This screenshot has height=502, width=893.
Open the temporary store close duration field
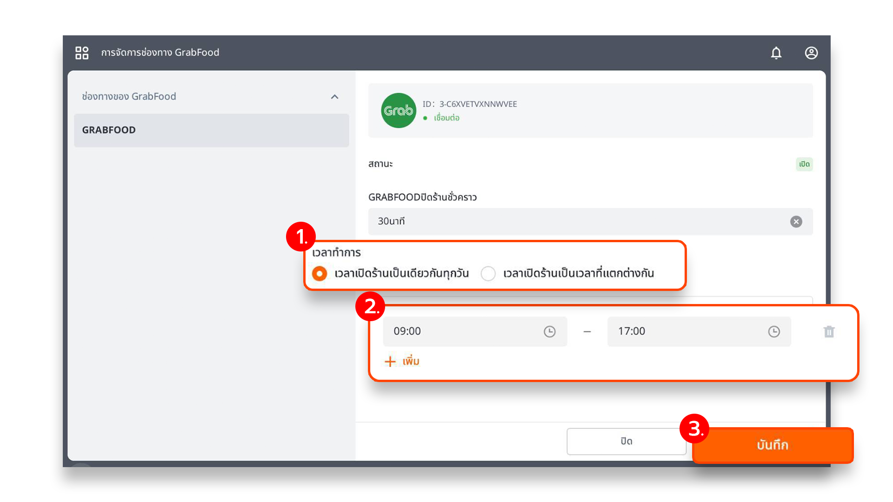point(590,222)
